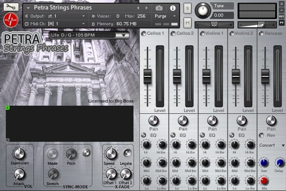Toggle the Violins 2 channel power

click(x=232, y=33)
